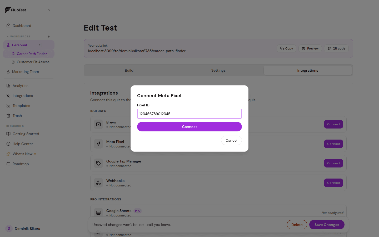Click the Marketing Team flask icon
This screenshot has height=237, width=379.
click(x=8, y=72)
